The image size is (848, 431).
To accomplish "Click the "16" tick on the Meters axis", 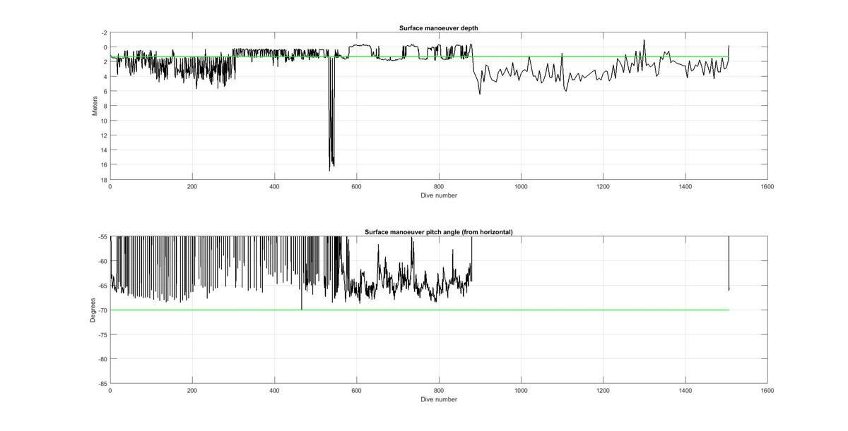I will point(104,165).
